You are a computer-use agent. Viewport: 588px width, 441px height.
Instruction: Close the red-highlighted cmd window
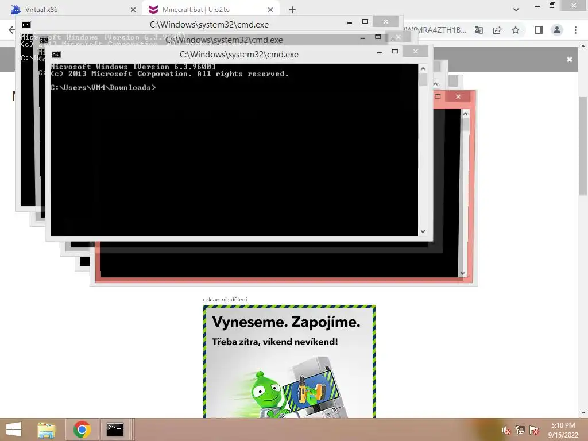(x=458, y=96)
